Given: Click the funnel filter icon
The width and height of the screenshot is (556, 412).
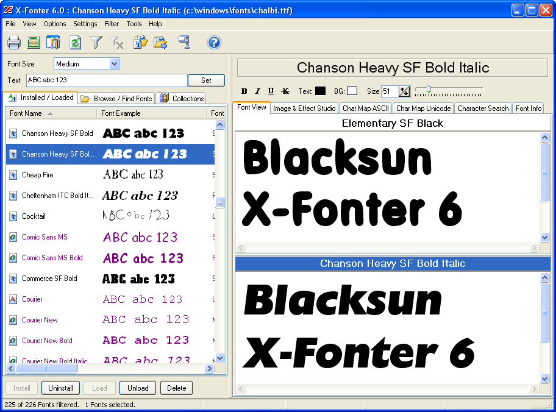Looking at the screenshot, I should (x=96, y=42).
